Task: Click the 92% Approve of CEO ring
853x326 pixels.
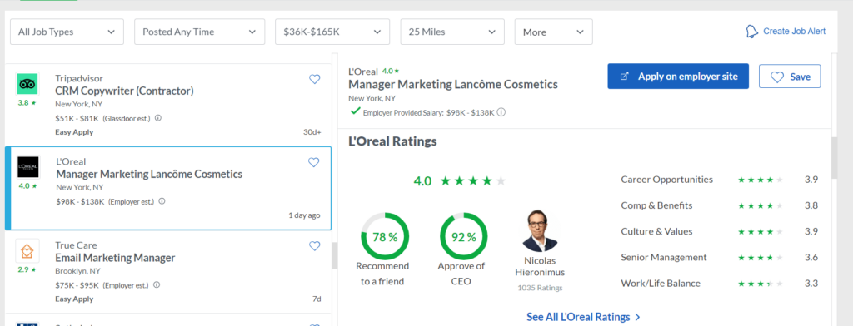Action: [463, 236]
